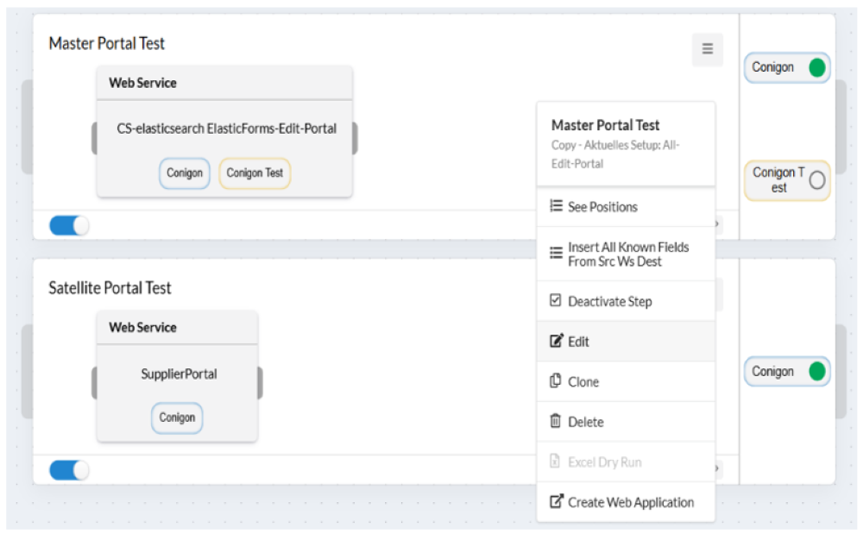Disable the Master Portal Test toggle switch
The image size is (863, 534).
(67, 223)
